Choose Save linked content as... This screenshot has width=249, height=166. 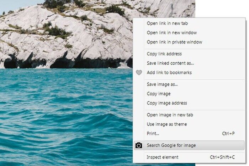click(x=170, y=63)
